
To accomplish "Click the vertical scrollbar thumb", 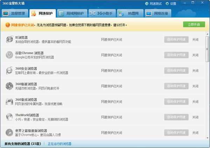I will (208, 49).
